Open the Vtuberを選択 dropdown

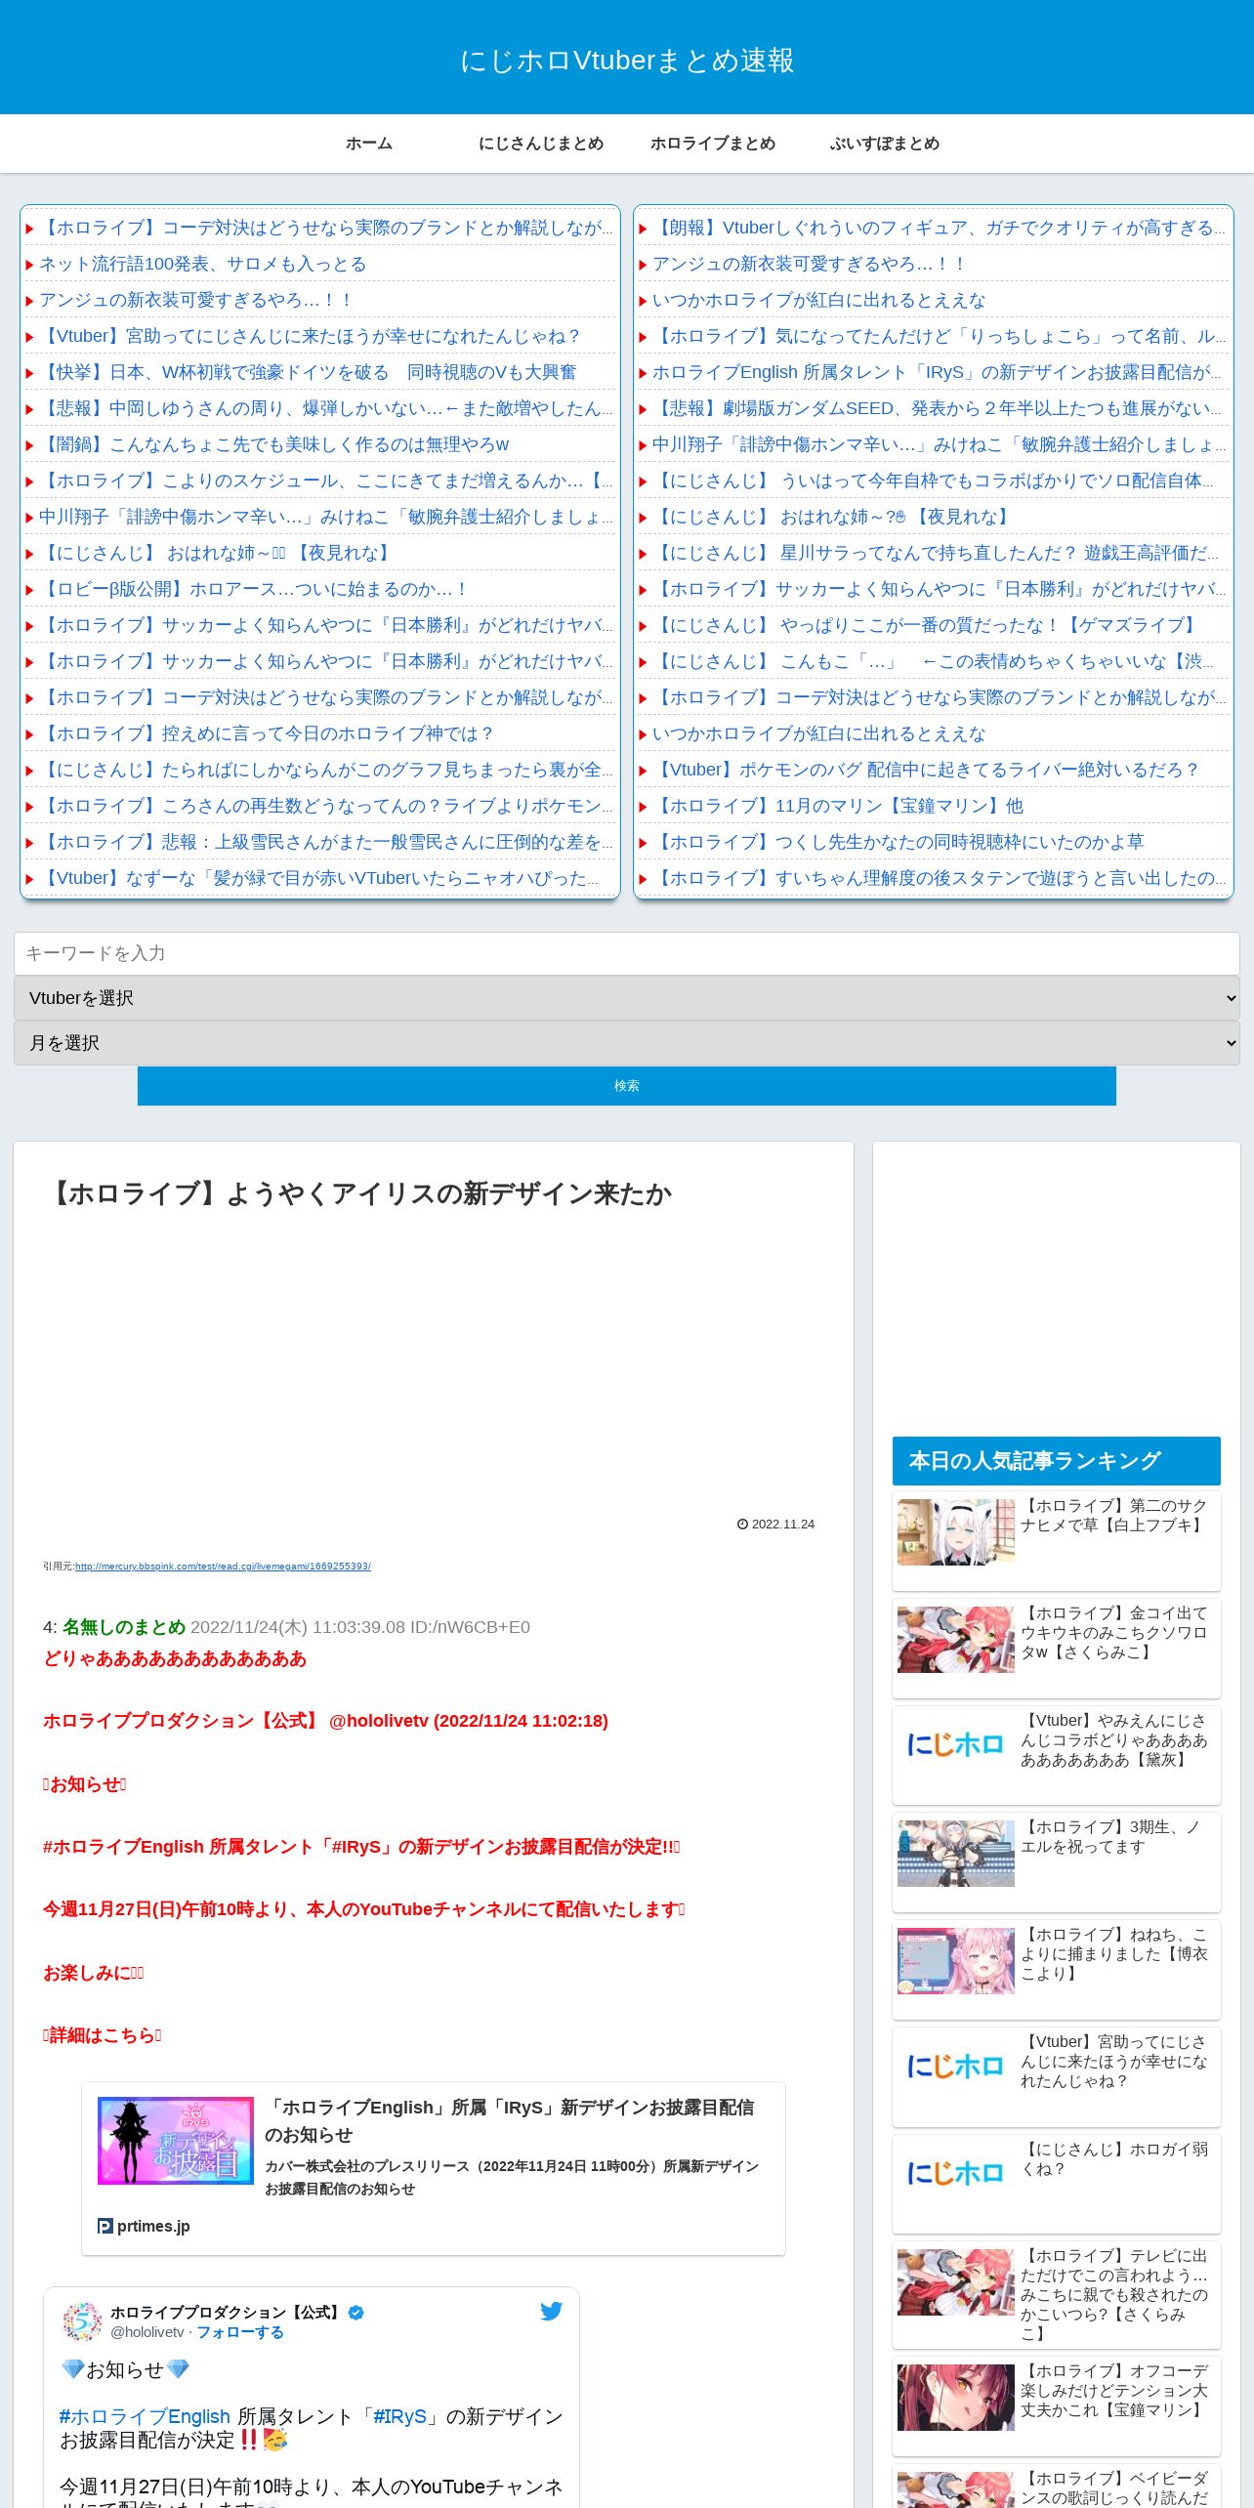click(x=627, y=998)
